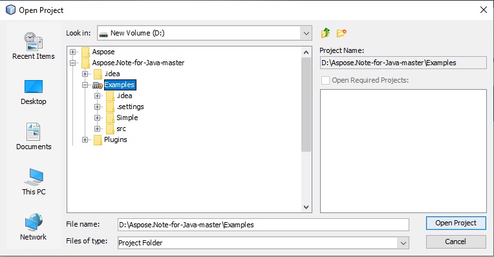Go to Desktop location in sidebar
Viewport: 494px width, 257px height.
tap(34, 92)
